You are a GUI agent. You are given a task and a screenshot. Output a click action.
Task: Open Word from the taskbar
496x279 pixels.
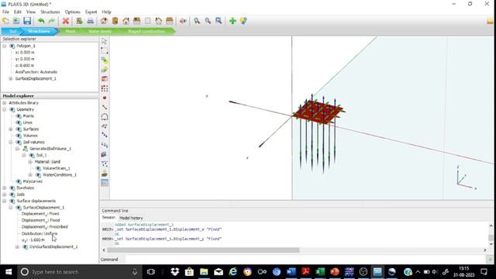291,272
